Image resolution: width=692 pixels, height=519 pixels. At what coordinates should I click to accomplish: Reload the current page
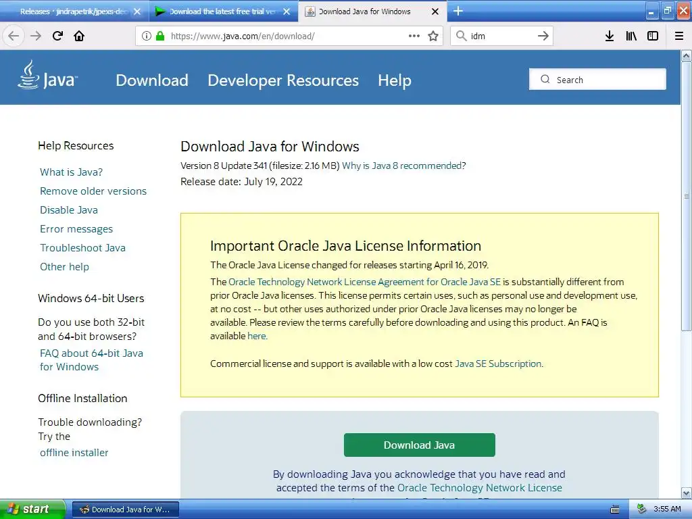point(57,36)
